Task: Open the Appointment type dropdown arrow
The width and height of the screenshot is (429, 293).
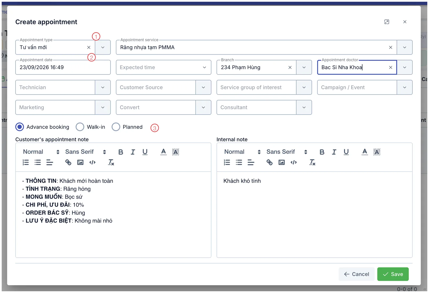Action: coord(103,47)
